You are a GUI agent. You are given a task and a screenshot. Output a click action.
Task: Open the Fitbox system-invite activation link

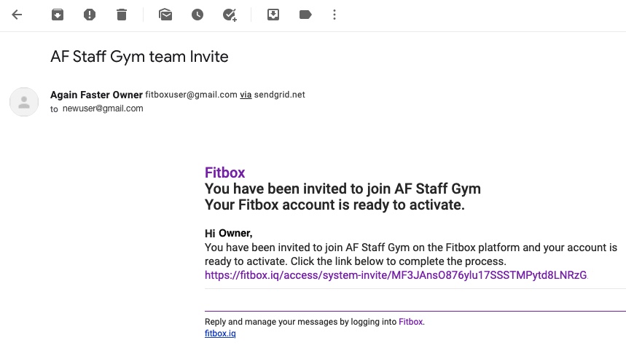(396, 275)
